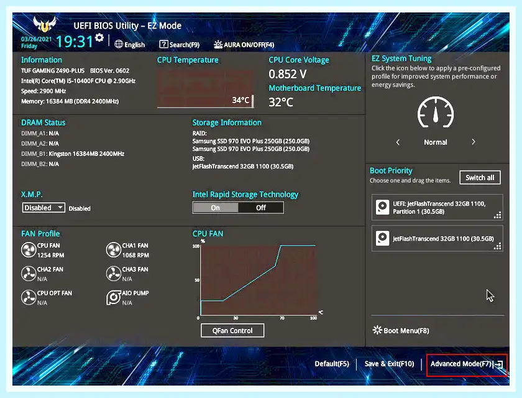Click the ASUS TUF logo

pos(45,24)
